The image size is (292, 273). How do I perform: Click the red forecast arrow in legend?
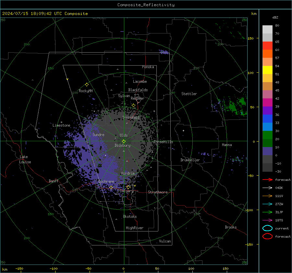267,180
